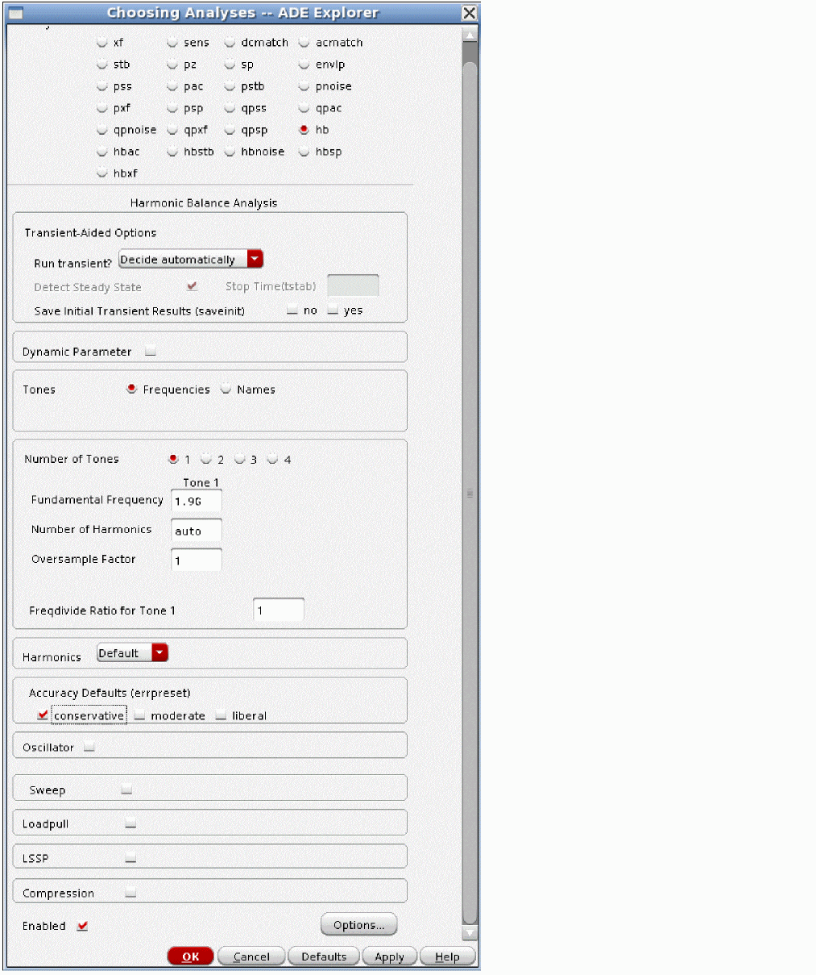Enable the Oscillator checkbox

89,748
